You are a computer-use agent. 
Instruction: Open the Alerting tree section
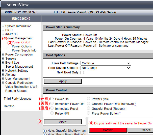click(x=10, y=75)
